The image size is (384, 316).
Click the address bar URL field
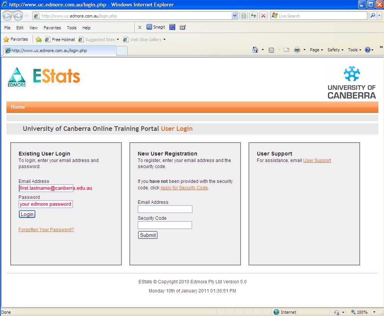click(x=132, y=16)
